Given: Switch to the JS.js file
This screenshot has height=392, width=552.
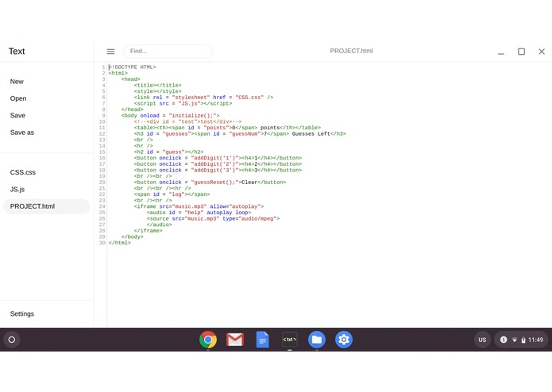Looking at the screenshot, I should coord(17,190).
